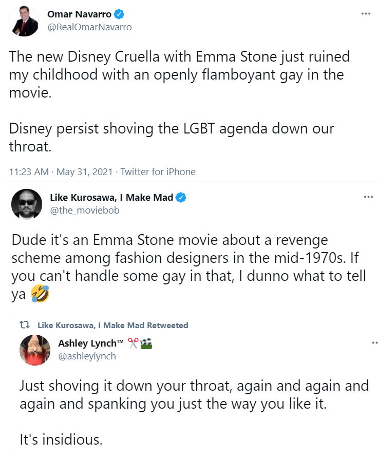Open the @ashleylynch handle link

[x=87, y=356]
